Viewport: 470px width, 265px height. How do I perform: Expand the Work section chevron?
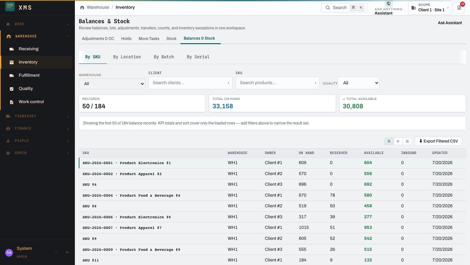click(x=68, y=24)
